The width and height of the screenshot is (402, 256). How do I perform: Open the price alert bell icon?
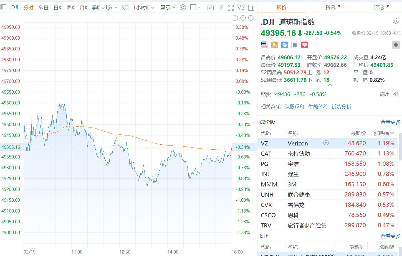coord(396,45)
